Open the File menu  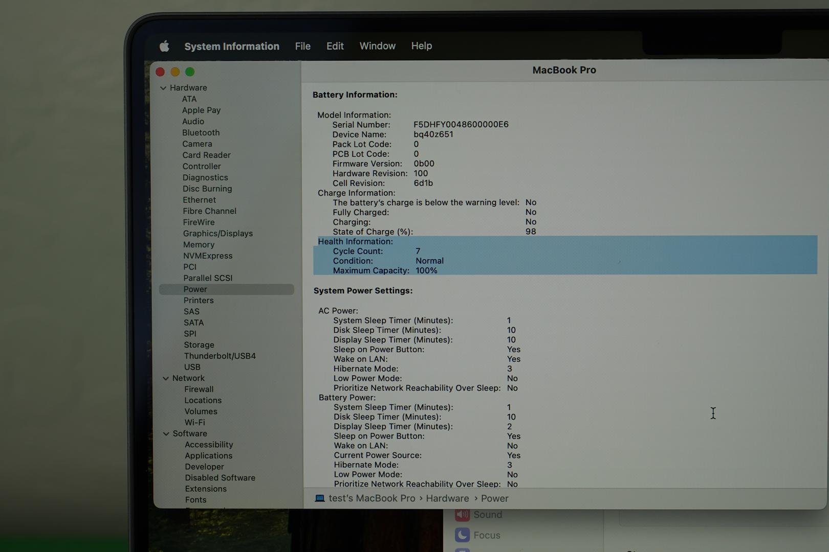point(302,46)
